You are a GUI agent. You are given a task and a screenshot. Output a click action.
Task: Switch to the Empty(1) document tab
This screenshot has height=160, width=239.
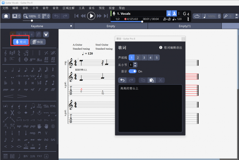pos(185,26)
